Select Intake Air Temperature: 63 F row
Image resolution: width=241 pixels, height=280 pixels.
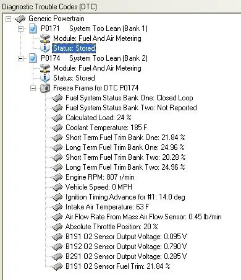[108, 207]
